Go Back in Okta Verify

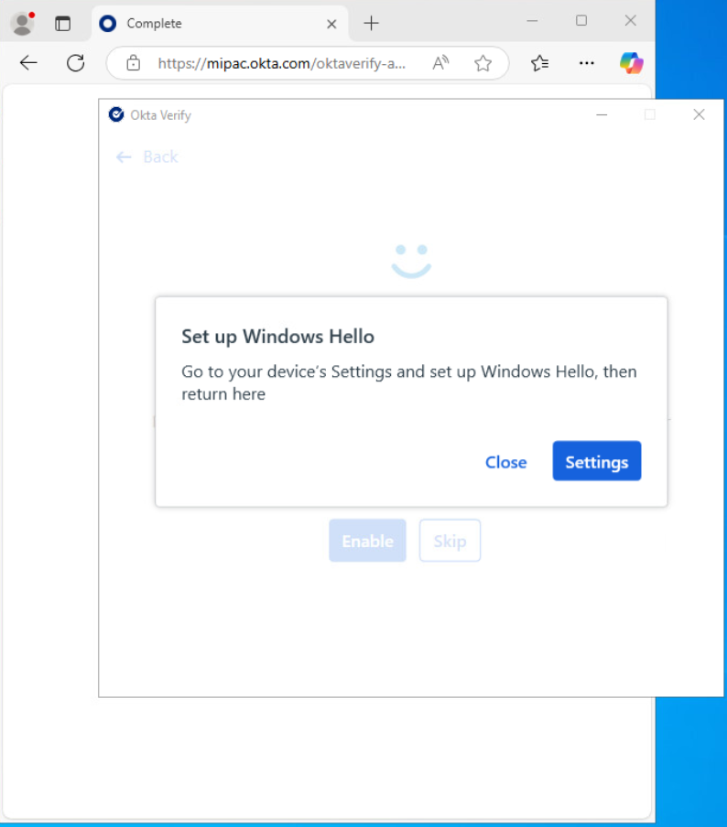147,157
